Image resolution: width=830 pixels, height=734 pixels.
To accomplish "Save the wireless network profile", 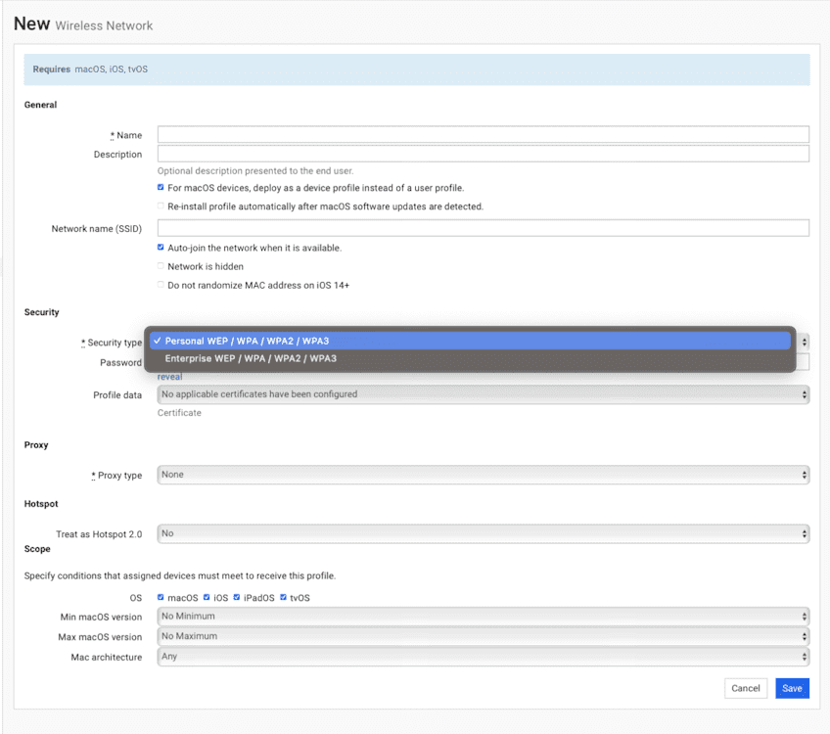I will (792, 688).
